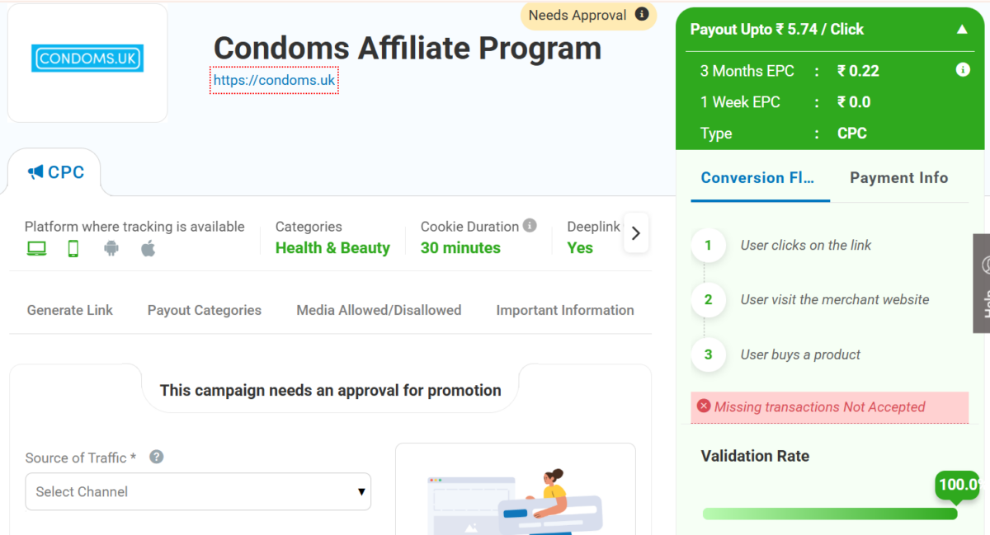Click the Generate Link section link
Image resolution: width=990 pixels, height=535 pixels.
click(70, 311)
